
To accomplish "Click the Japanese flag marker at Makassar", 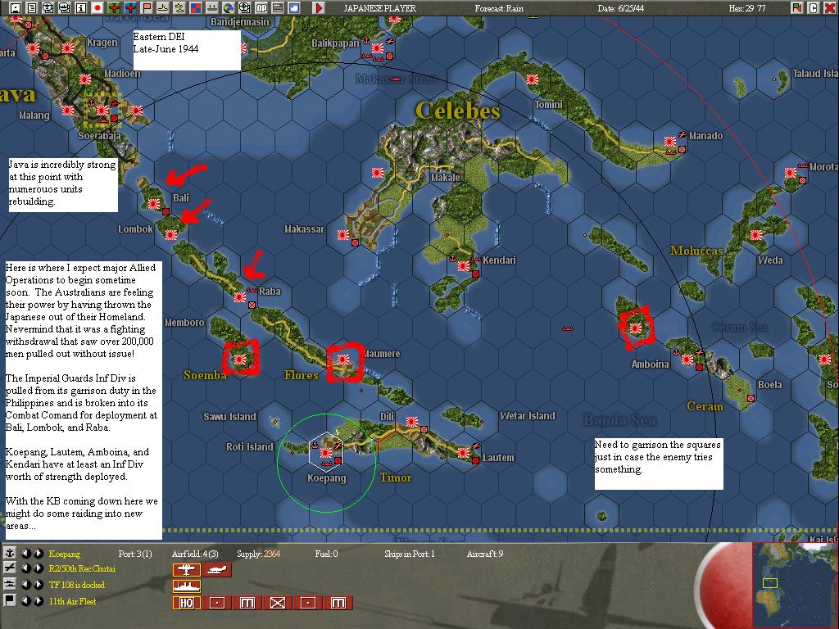I will pos(343,235).
